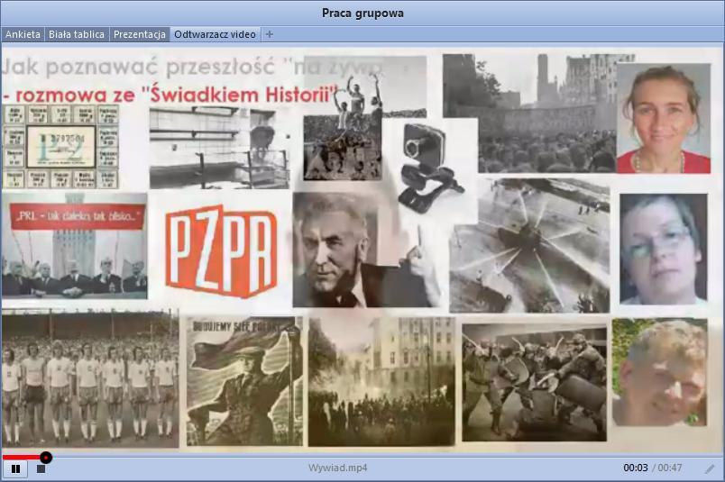Click the 00:03 elapsed time
This screenshot has width=725, height=482.
click(x=636, y=468)
